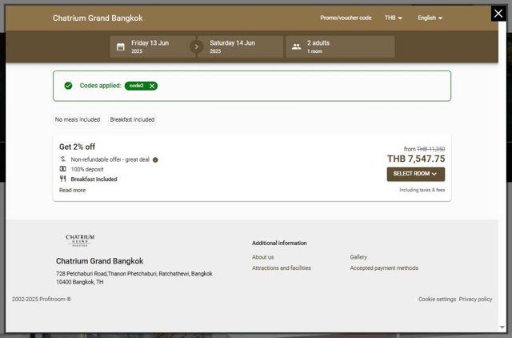The height and width of the screenshot is (338, 512).
Task: Click the hotel address on Petchaburi Road
Action: click(134, 278)
